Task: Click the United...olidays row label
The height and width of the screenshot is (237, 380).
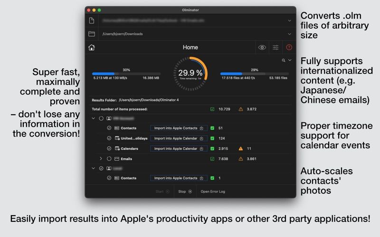Action: tap(134, 138)
